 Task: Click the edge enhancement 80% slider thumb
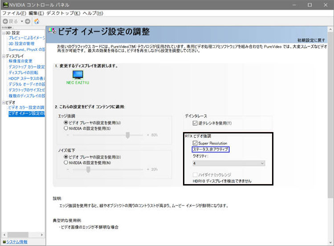[128, 135]
